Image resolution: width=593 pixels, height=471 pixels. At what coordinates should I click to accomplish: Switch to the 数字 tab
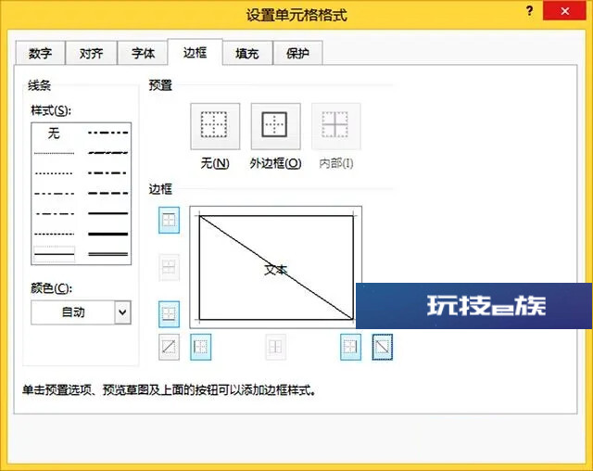coord(40,53)
